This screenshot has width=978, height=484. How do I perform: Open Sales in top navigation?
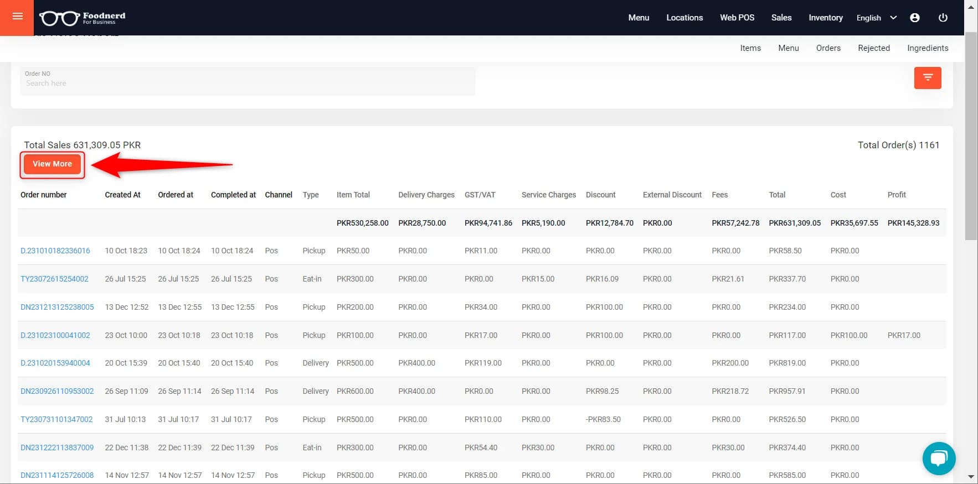[x=781, y=18]
